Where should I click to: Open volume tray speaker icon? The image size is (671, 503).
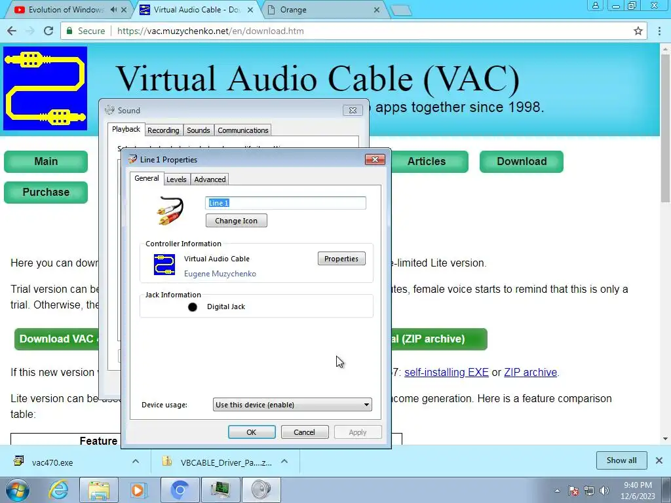(x=604, y=491)
